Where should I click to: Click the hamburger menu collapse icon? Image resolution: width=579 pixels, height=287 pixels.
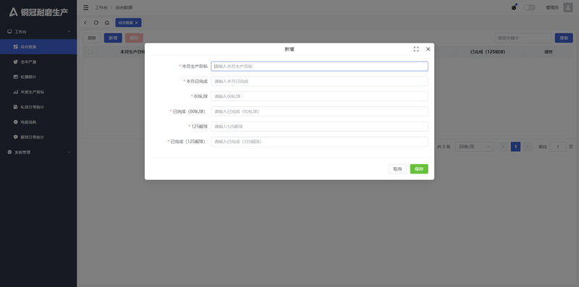click(85, 7)
